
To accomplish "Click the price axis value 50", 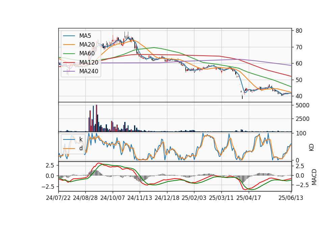I will point(299,80).
